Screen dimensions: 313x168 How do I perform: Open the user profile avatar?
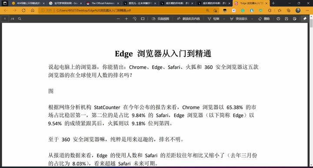[x=298, y=10]
